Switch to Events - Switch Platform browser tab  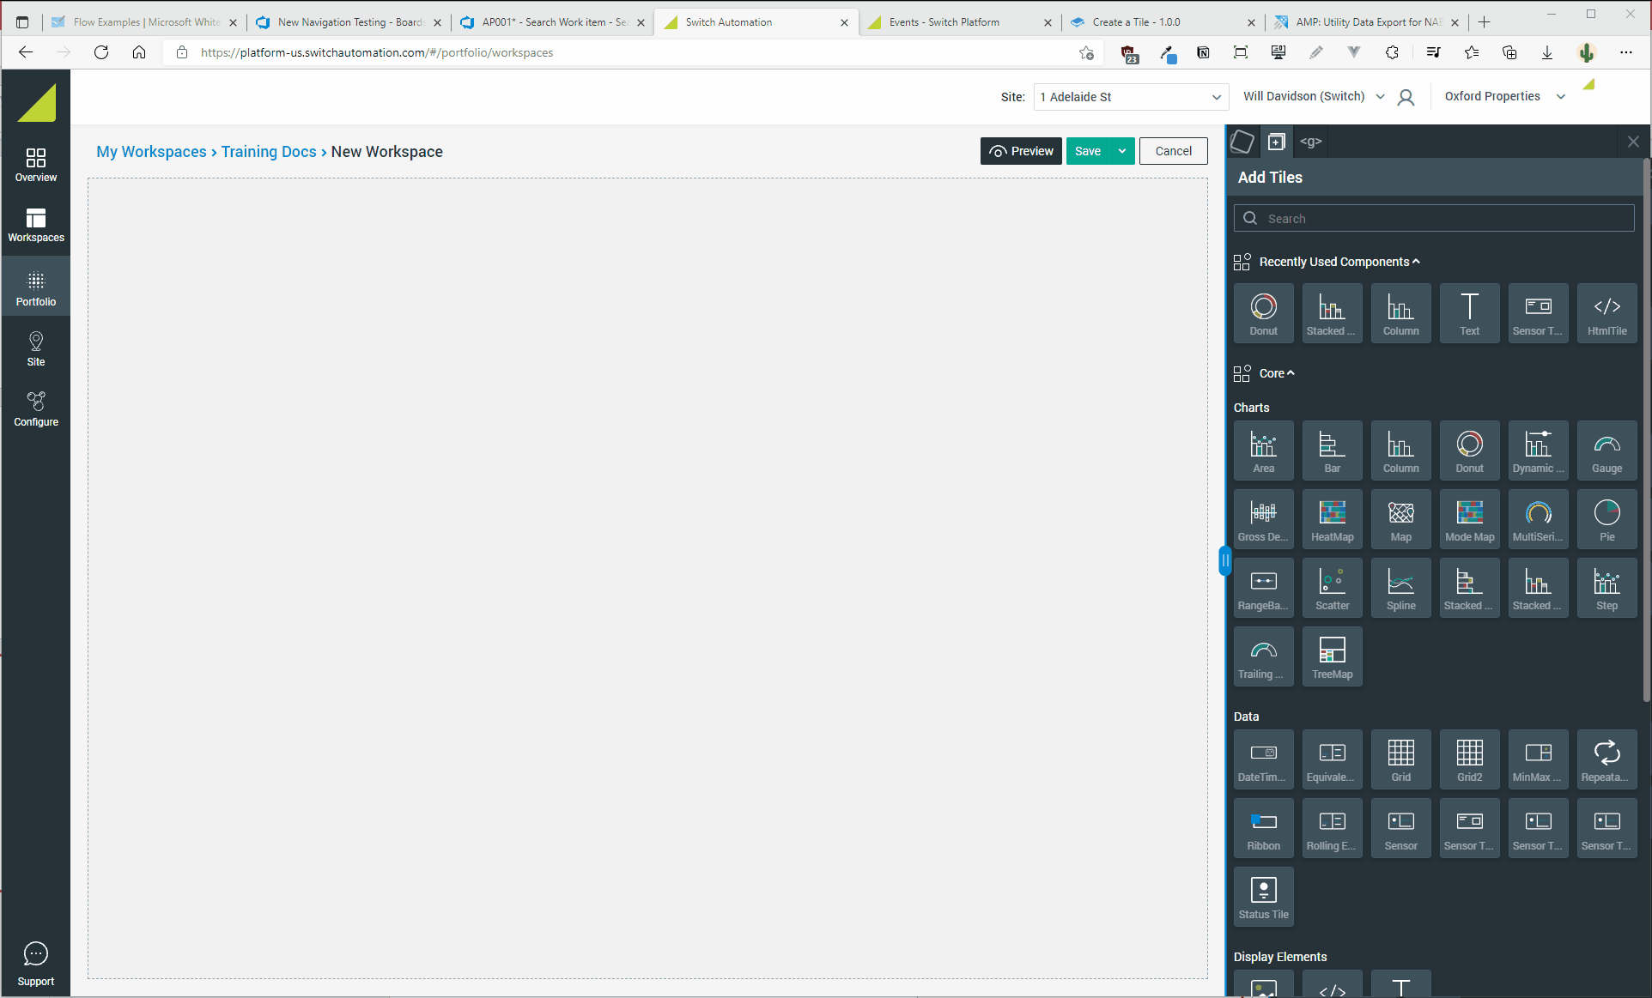[x=958, y=22]
